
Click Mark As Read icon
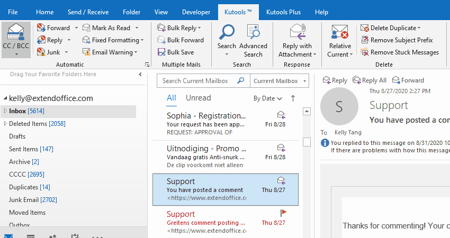86,28
